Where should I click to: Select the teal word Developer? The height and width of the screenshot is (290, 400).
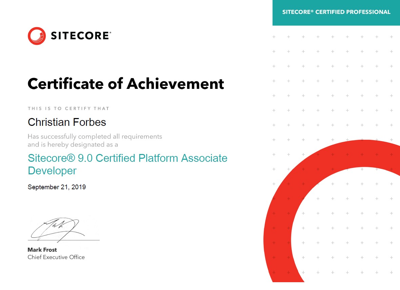click(x=52, y=171)
